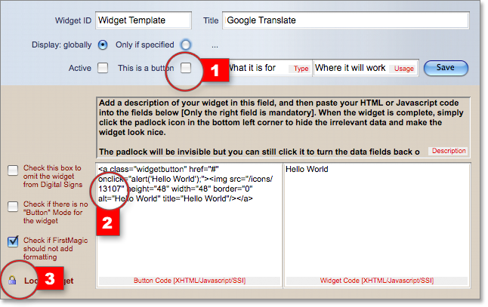Tick the 'This is a button' checkbox
This screenshot has height=307, width=488.
tap(186, 68)
